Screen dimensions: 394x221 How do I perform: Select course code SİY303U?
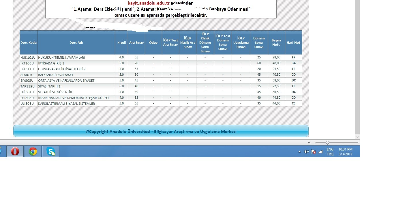point(27,81)
